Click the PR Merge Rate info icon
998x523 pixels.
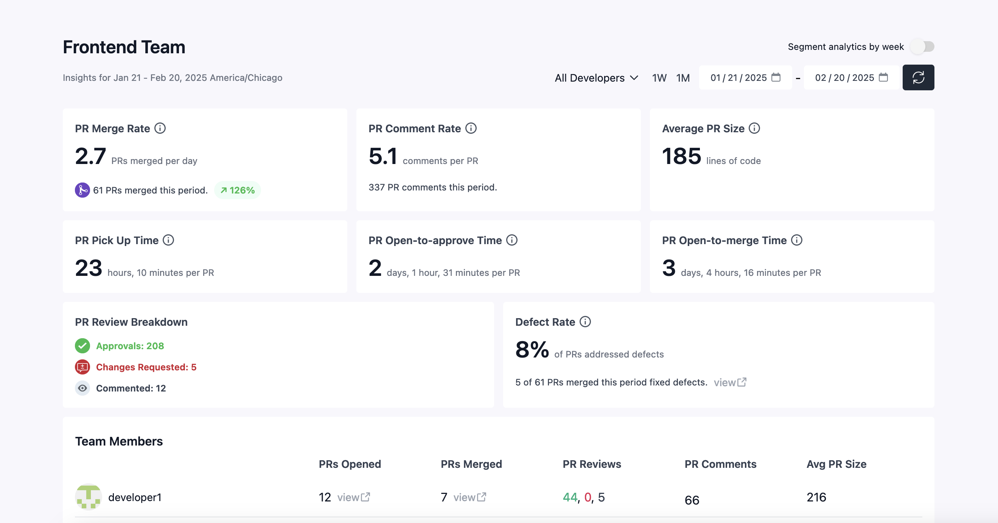(x=160, y=128)
